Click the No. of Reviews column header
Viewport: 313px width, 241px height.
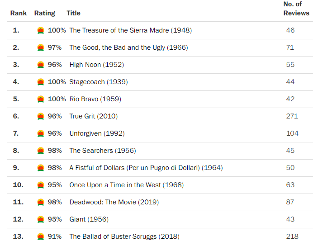point(296,9)
